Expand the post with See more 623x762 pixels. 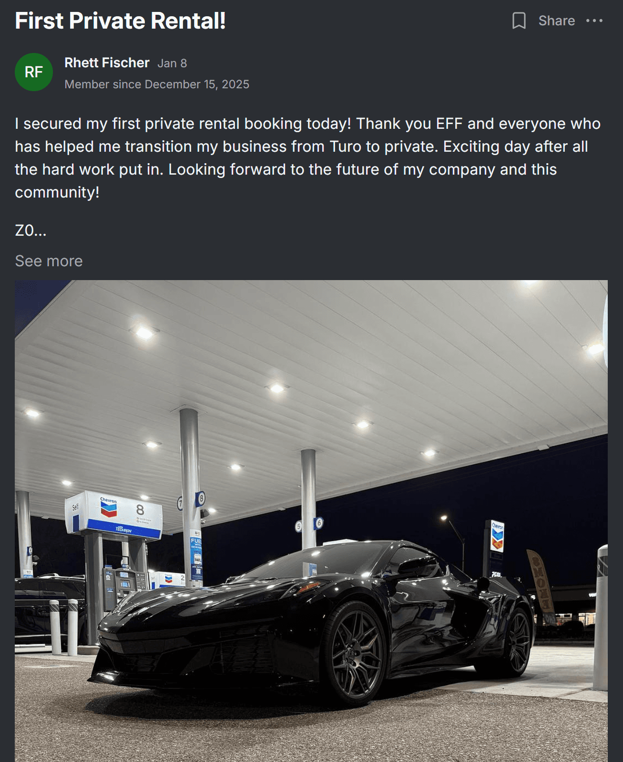[x=49, y=261]
